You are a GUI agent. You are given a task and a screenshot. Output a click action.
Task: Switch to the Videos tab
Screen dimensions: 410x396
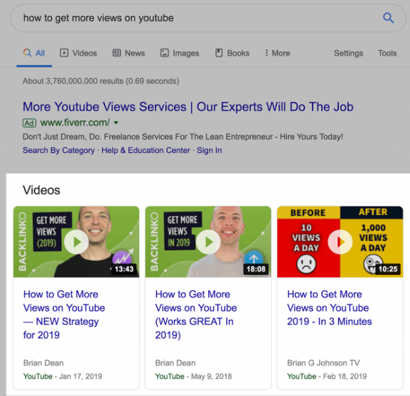(x=78, y=53)
